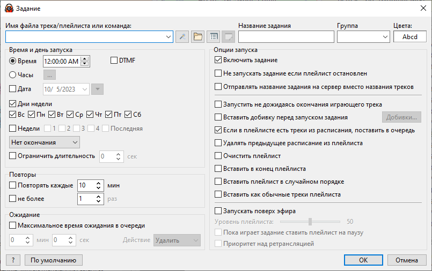Click the Отмена button
This screenshot has height=271, width=432.
point(407,260)
